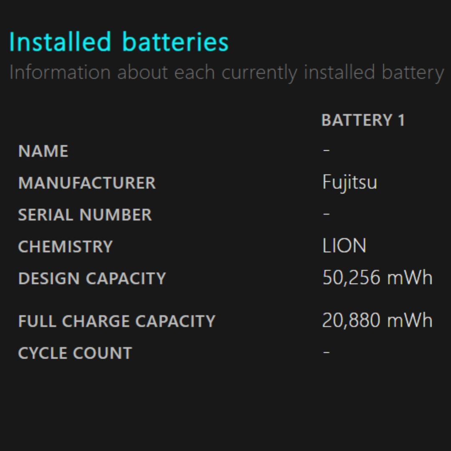The width and height of the screenshot is (451, 451).
Task: Select the SERIAL NUMBER row label
Action: tap(85, 215)
